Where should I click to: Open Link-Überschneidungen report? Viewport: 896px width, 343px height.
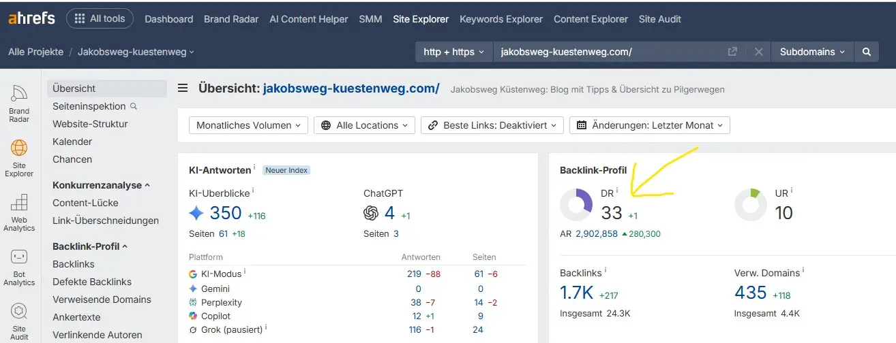point(106,220)
